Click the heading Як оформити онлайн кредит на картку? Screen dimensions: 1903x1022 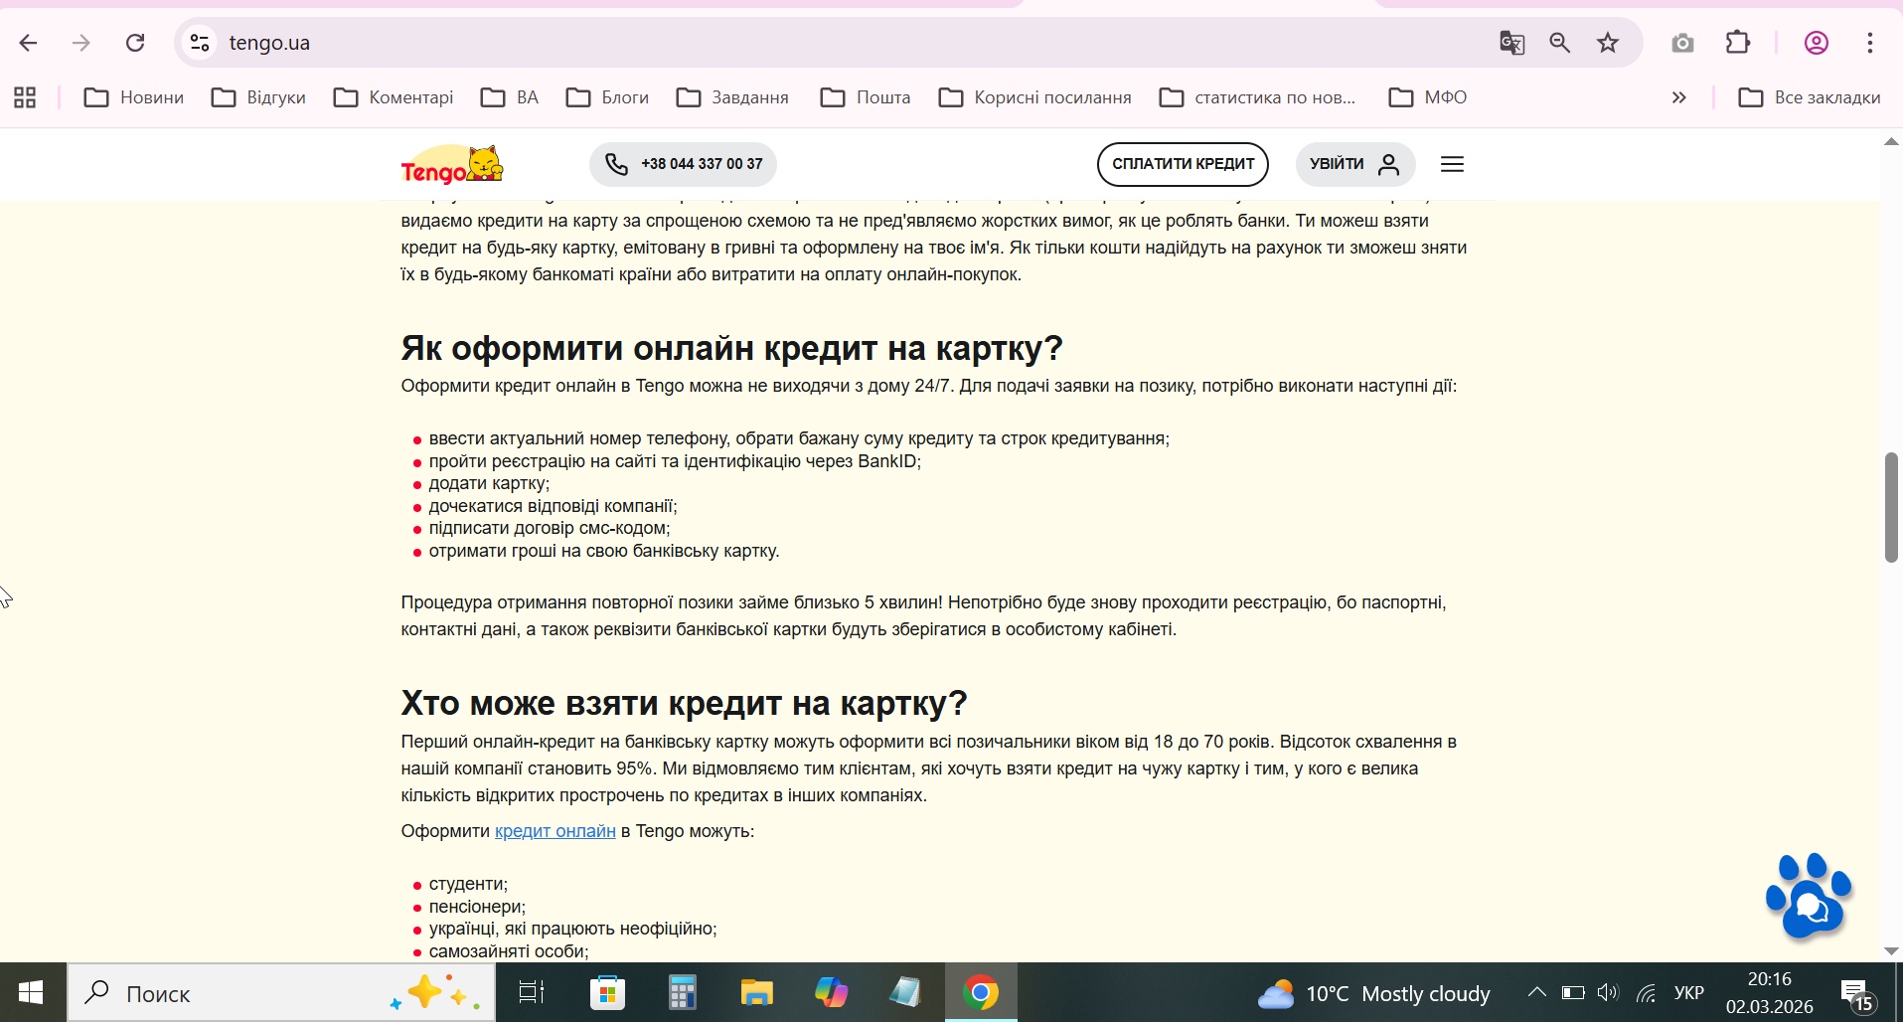[731, 348]
